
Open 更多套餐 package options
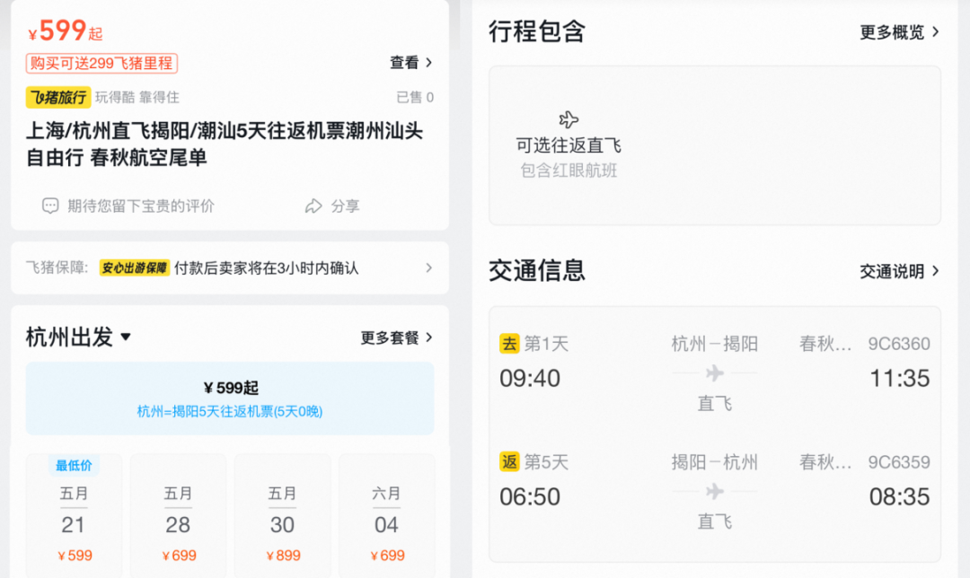tap(397, 337)
